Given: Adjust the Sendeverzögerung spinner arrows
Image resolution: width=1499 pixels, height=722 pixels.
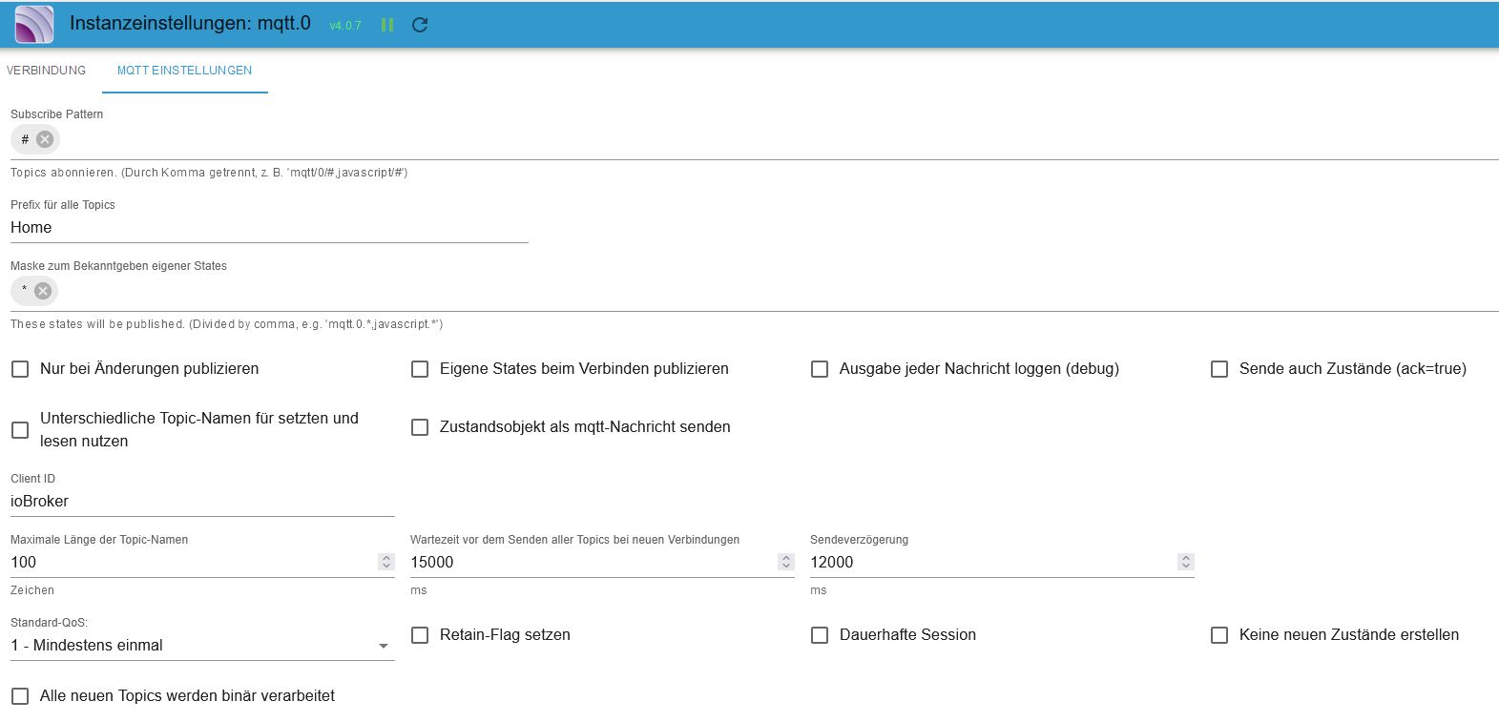Looking at the screenshot, I should (x=1186, y=562).
